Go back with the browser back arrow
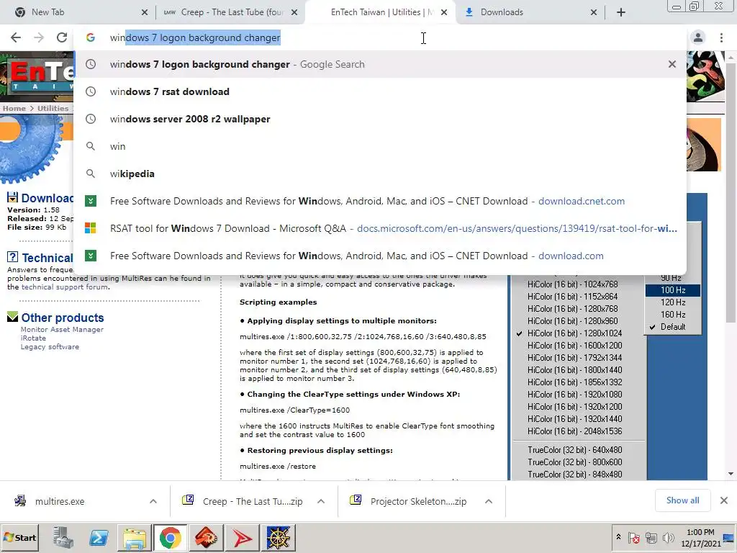This screenshot has height=553, width=737. pyautogui.click(x=16, y=37)
